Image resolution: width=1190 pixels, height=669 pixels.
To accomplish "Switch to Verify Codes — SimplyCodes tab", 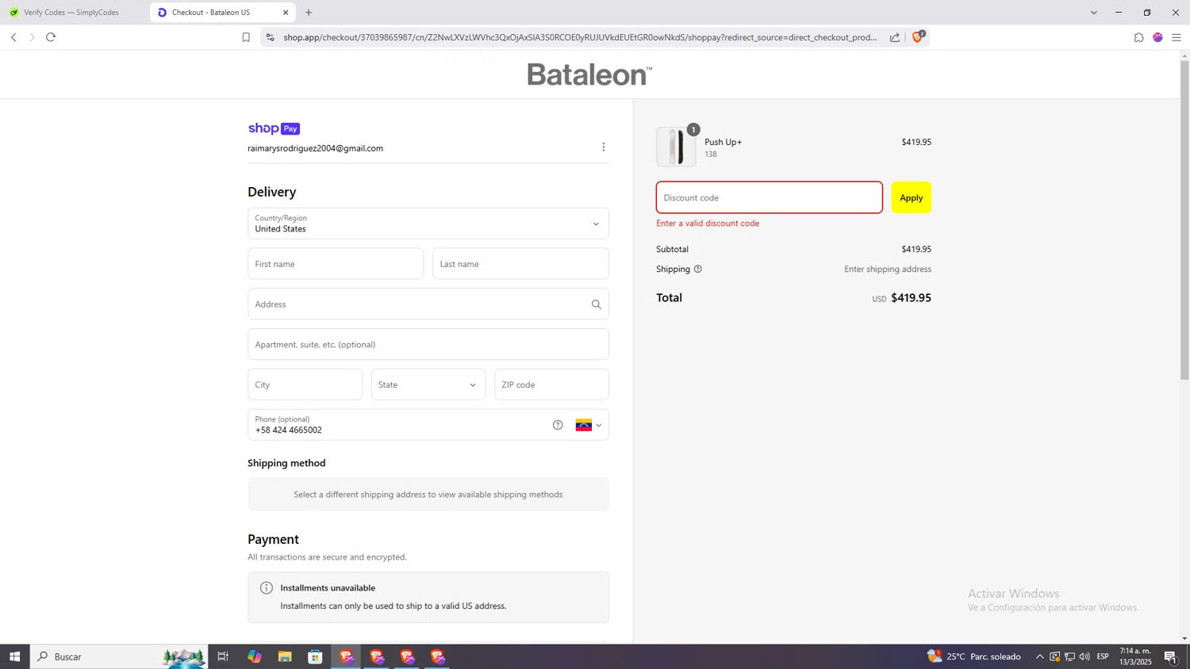I will (x=71, y=13).
